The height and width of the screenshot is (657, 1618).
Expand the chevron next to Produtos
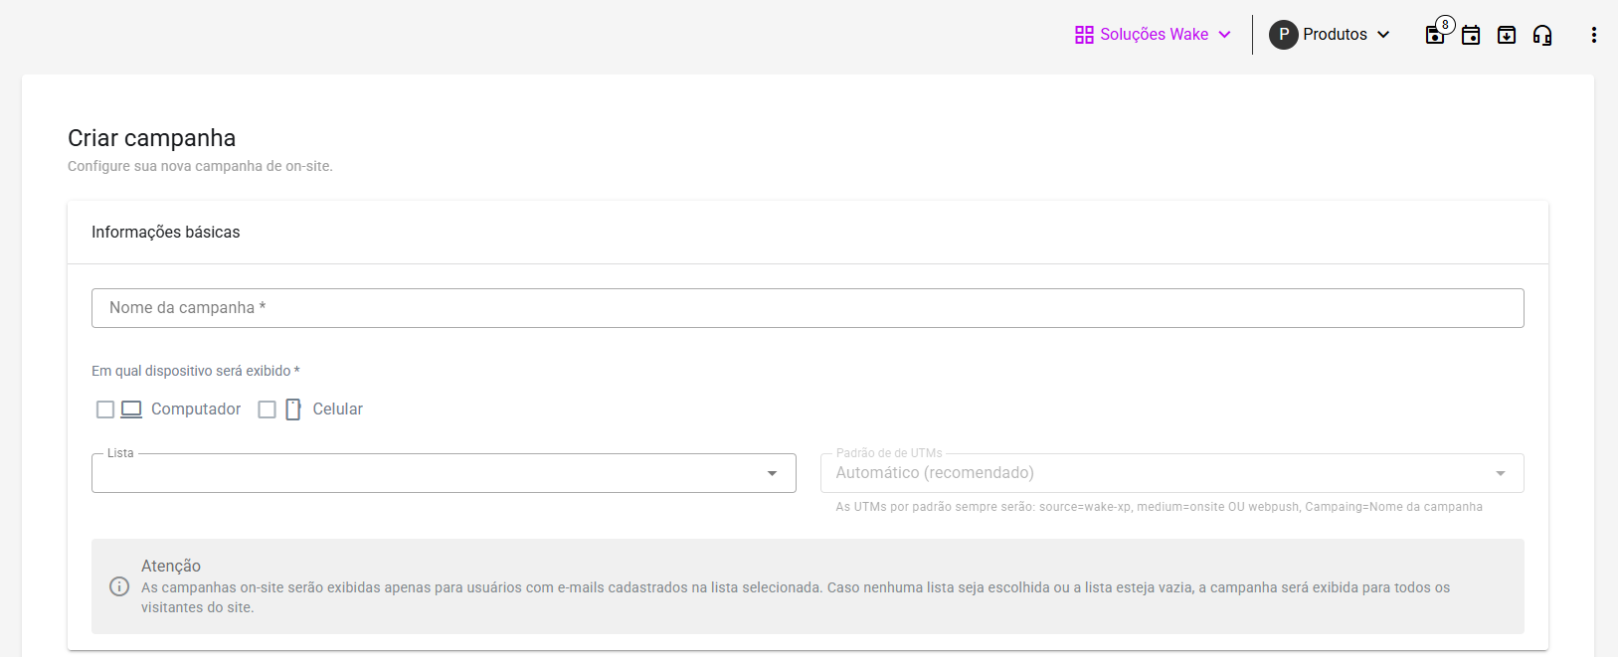[x=1383, y=35]
